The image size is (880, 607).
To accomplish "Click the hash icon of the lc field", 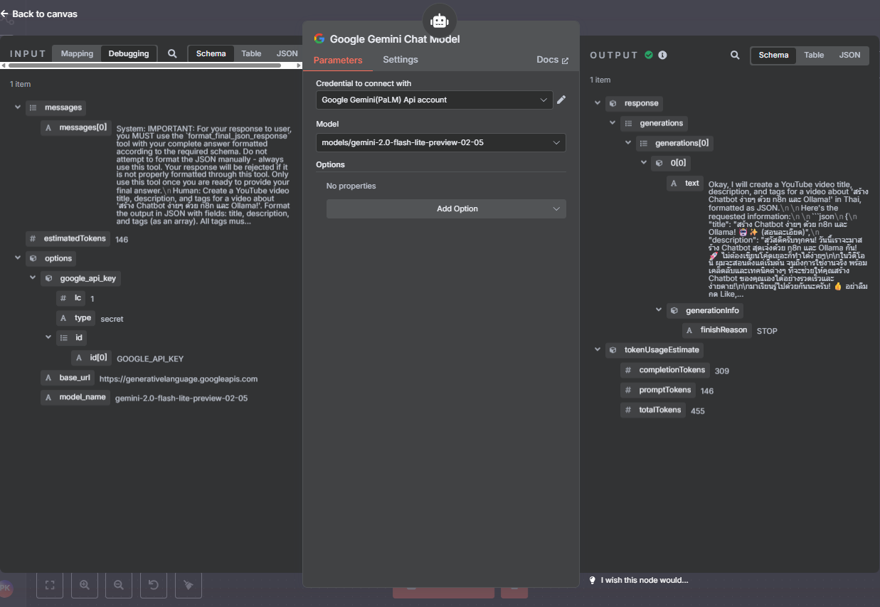I will pyautogui.click(x=63, y=297).
